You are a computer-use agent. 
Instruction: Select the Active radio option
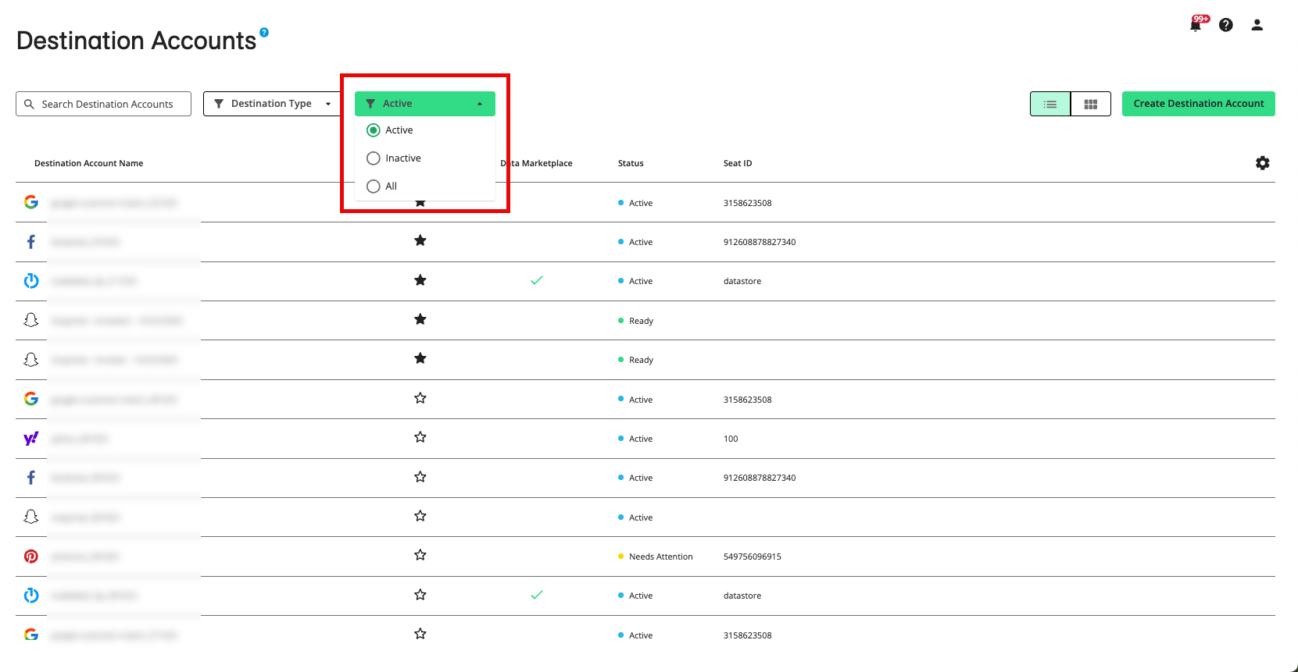[374, 130]
